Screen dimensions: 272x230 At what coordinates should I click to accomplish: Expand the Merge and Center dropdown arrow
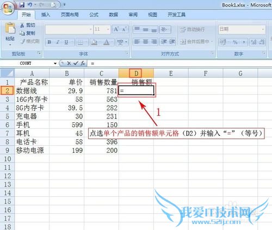click(212, 42)
